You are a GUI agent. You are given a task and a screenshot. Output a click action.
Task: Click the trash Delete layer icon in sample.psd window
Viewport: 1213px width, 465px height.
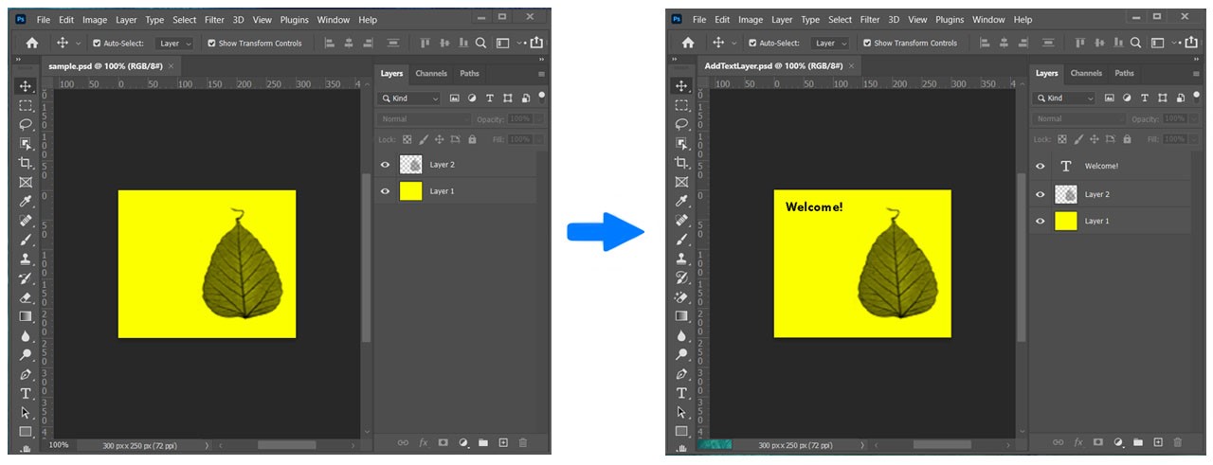[x=522, y=442]
